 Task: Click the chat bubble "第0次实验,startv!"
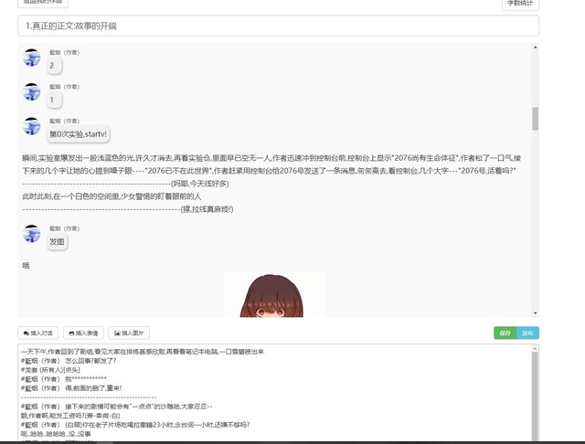pos(79,134)
